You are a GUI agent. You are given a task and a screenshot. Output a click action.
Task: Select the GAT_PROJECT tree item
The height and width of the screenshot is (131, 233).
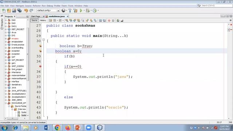(17, 60)
